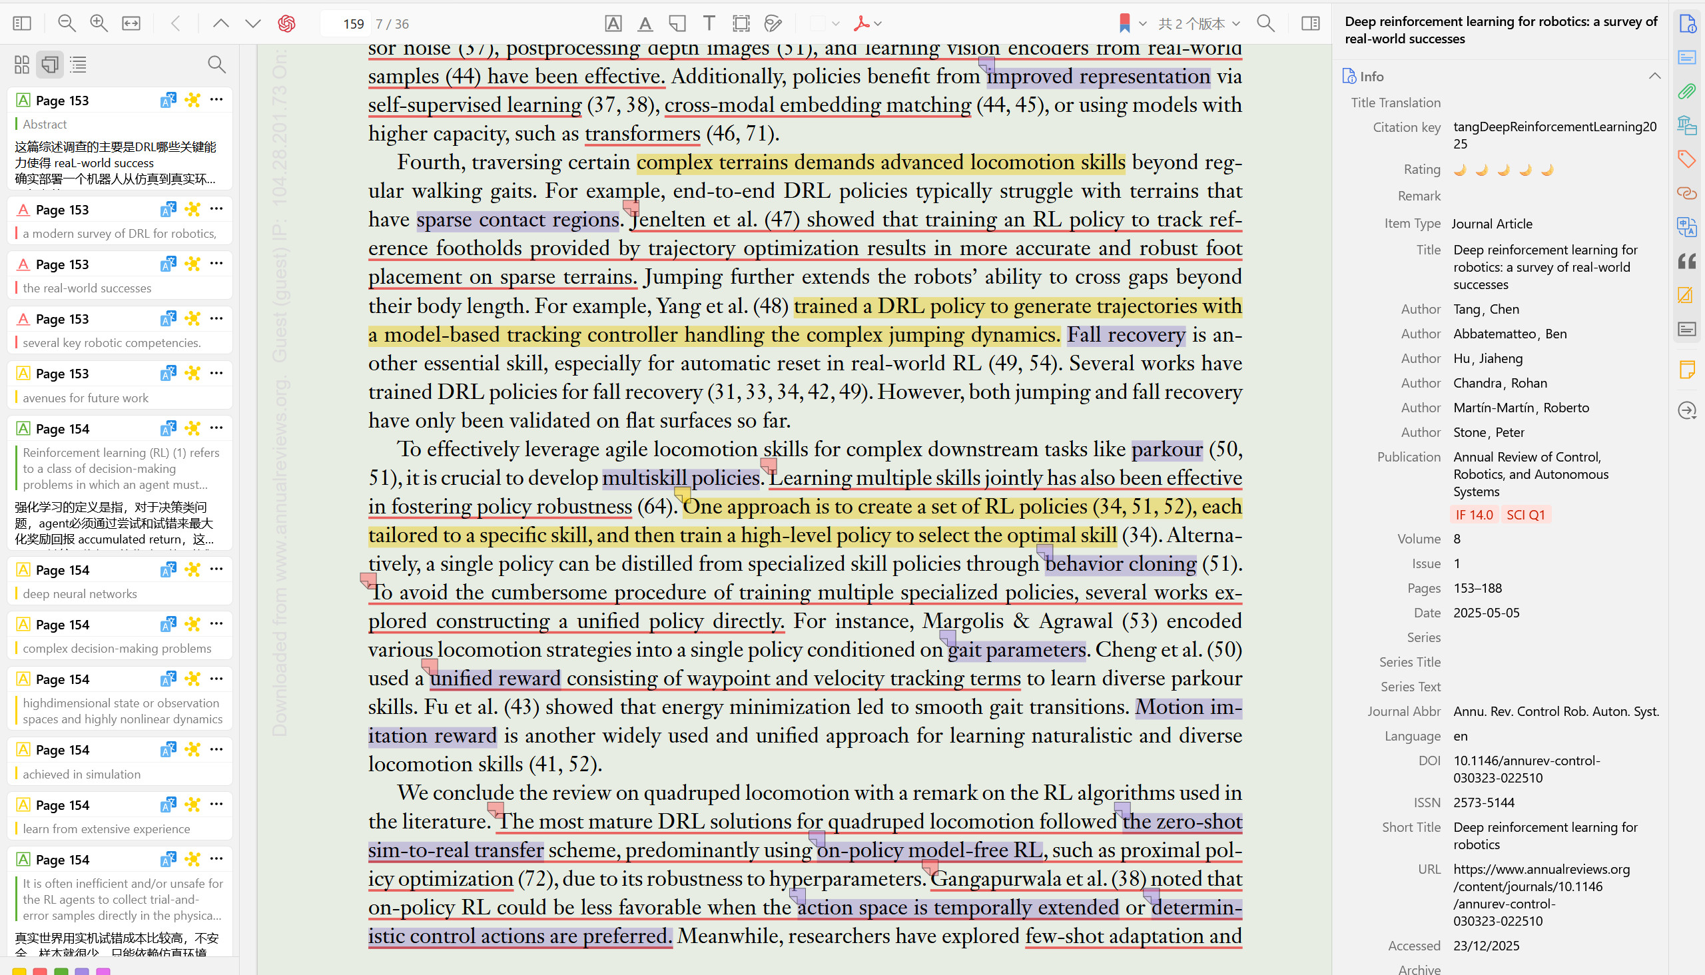Open more options for Page 153 Abstract annotation
The image size is (1705, 975).
click(216, 100)
